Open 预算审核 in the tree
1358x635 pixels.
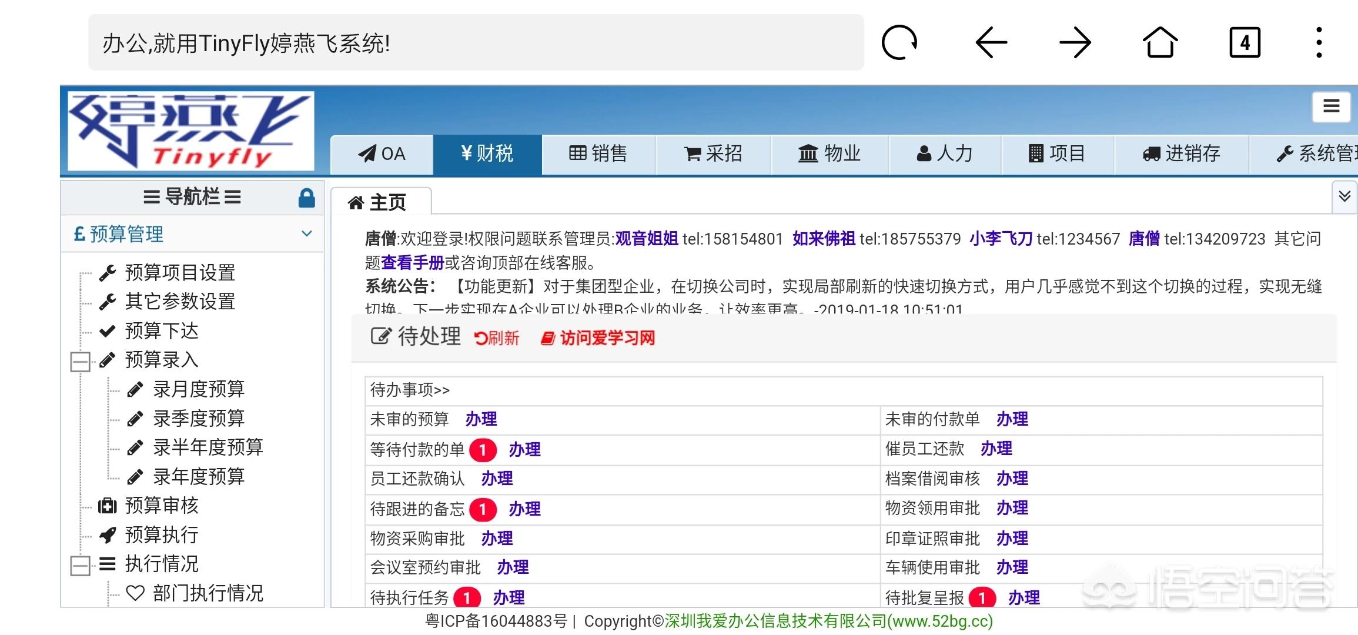click(162, 506)
